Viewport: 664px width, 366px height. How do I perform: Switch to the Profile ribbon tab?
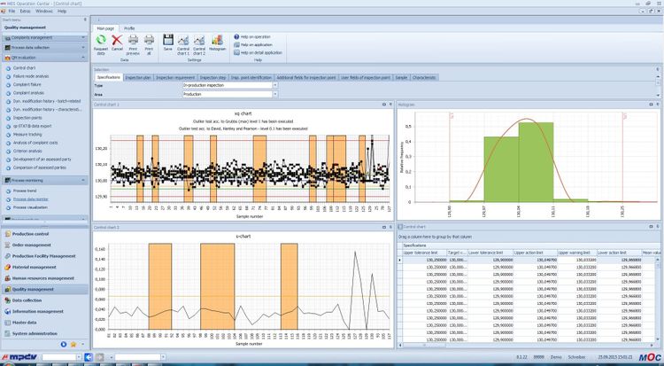point(129,29)
